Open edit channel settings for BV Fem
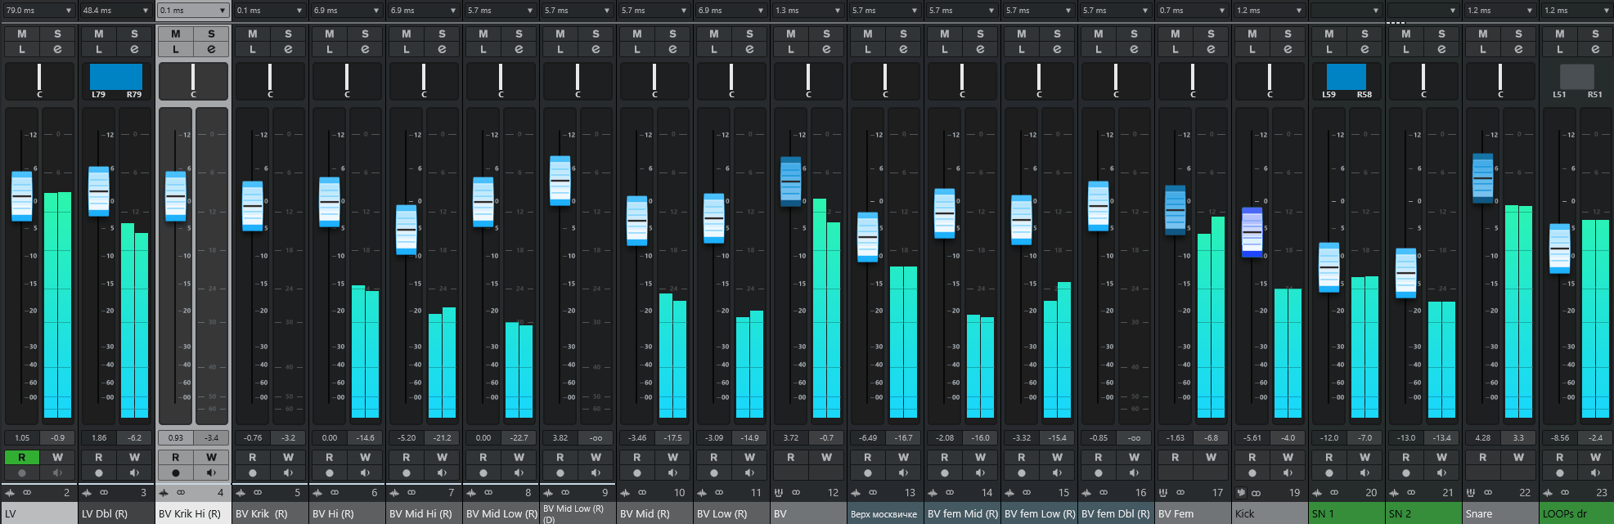 pos(1211,49)
